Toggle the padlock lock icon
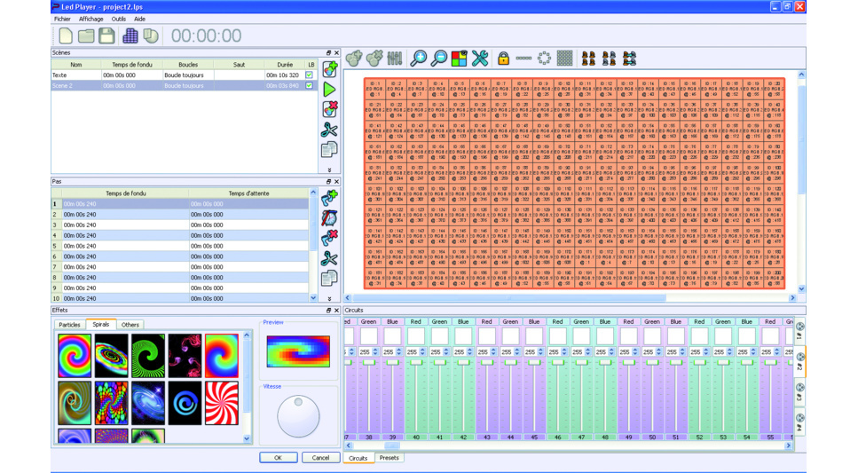 (503, 58)
